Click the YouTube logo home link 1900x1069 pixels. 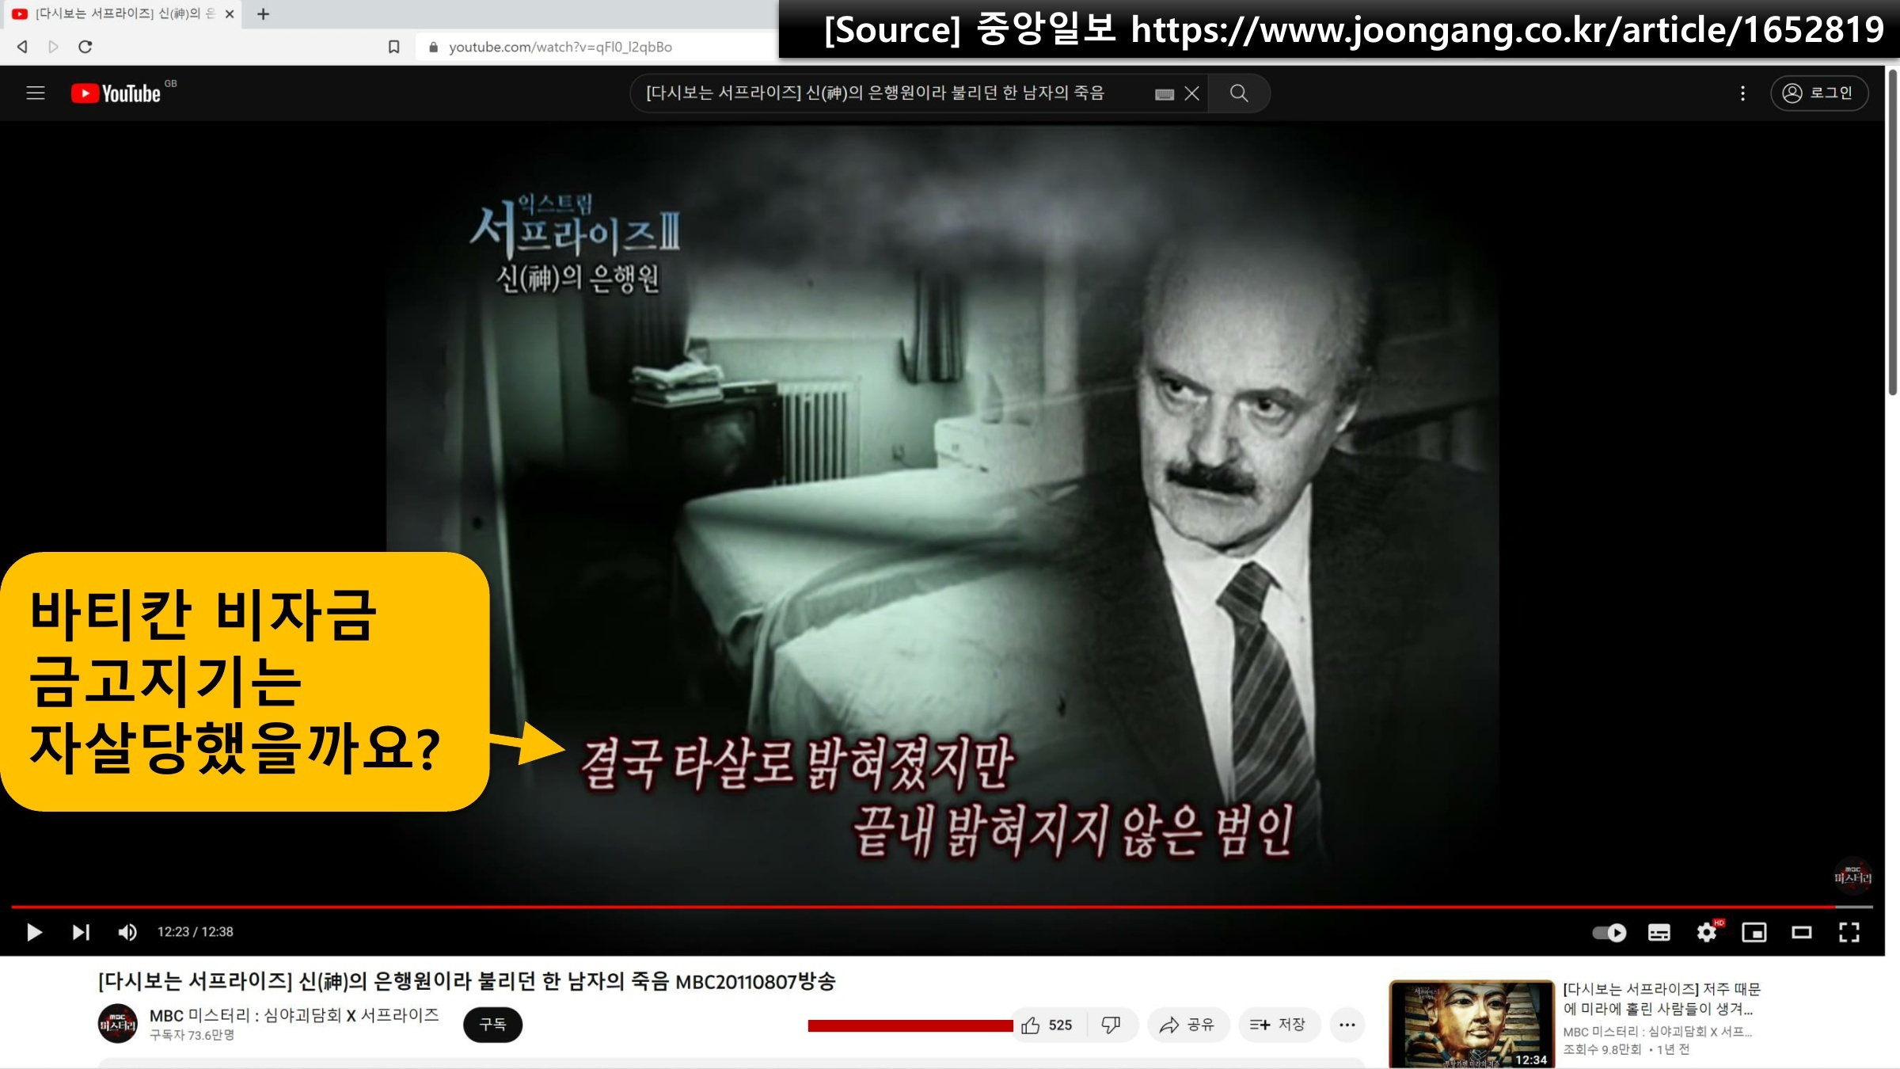[x=116, y=93]
